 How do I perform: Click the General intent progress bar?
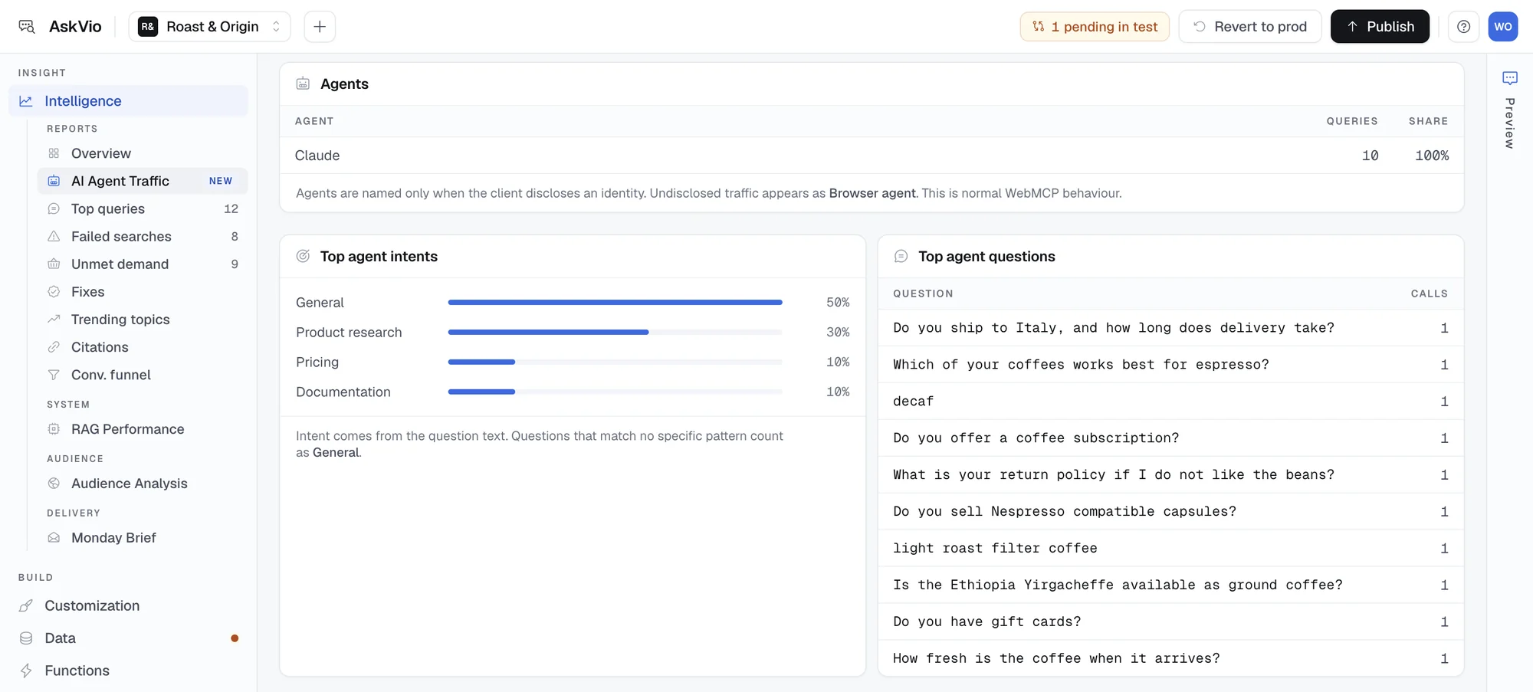tap(615, 303)
